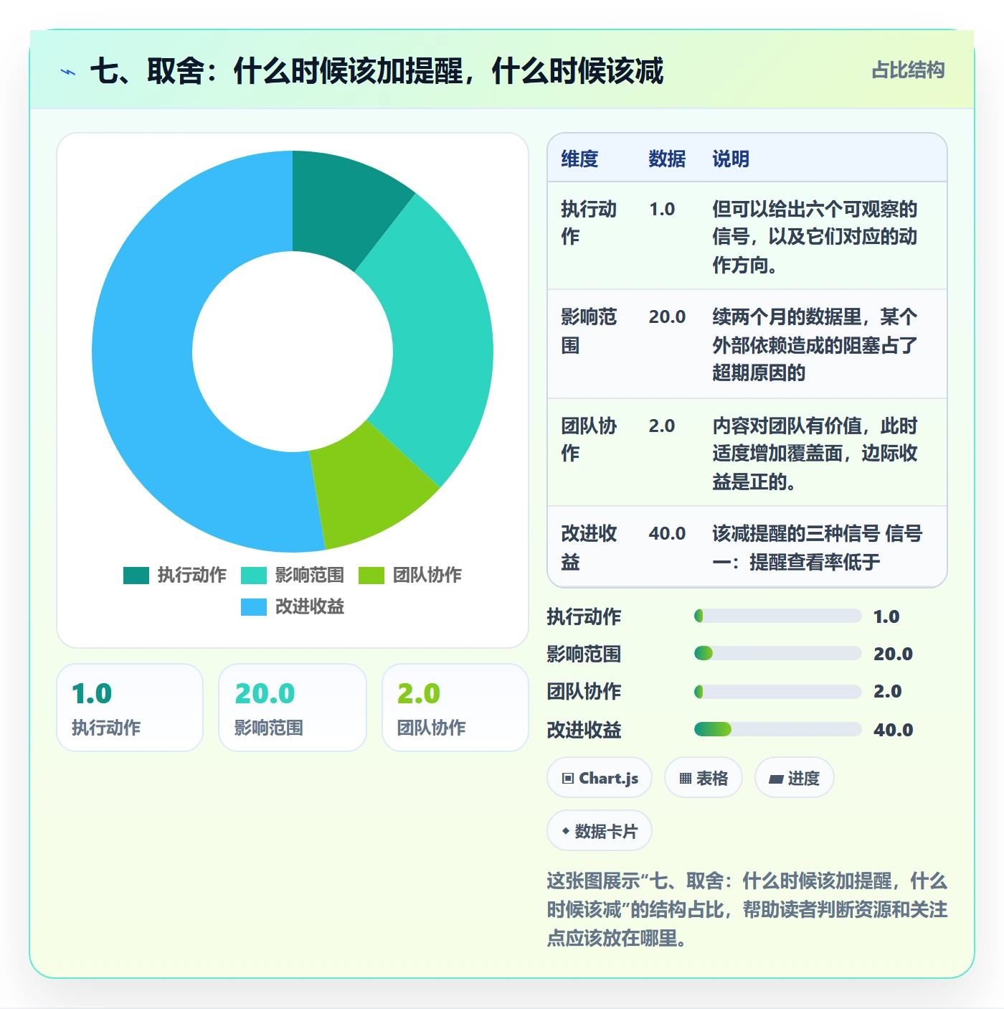The width and height of the screenshot is (1004, 1009).
Task: Click the 数据 column header
Action: click(667, 159)
